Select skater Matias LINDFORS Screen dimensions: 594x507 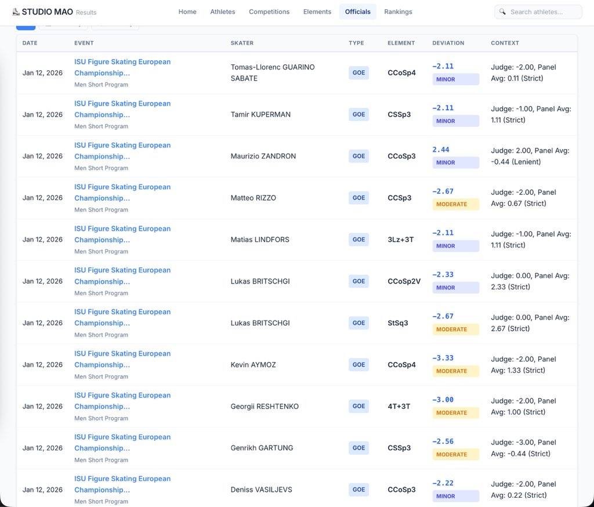point(260,240)
